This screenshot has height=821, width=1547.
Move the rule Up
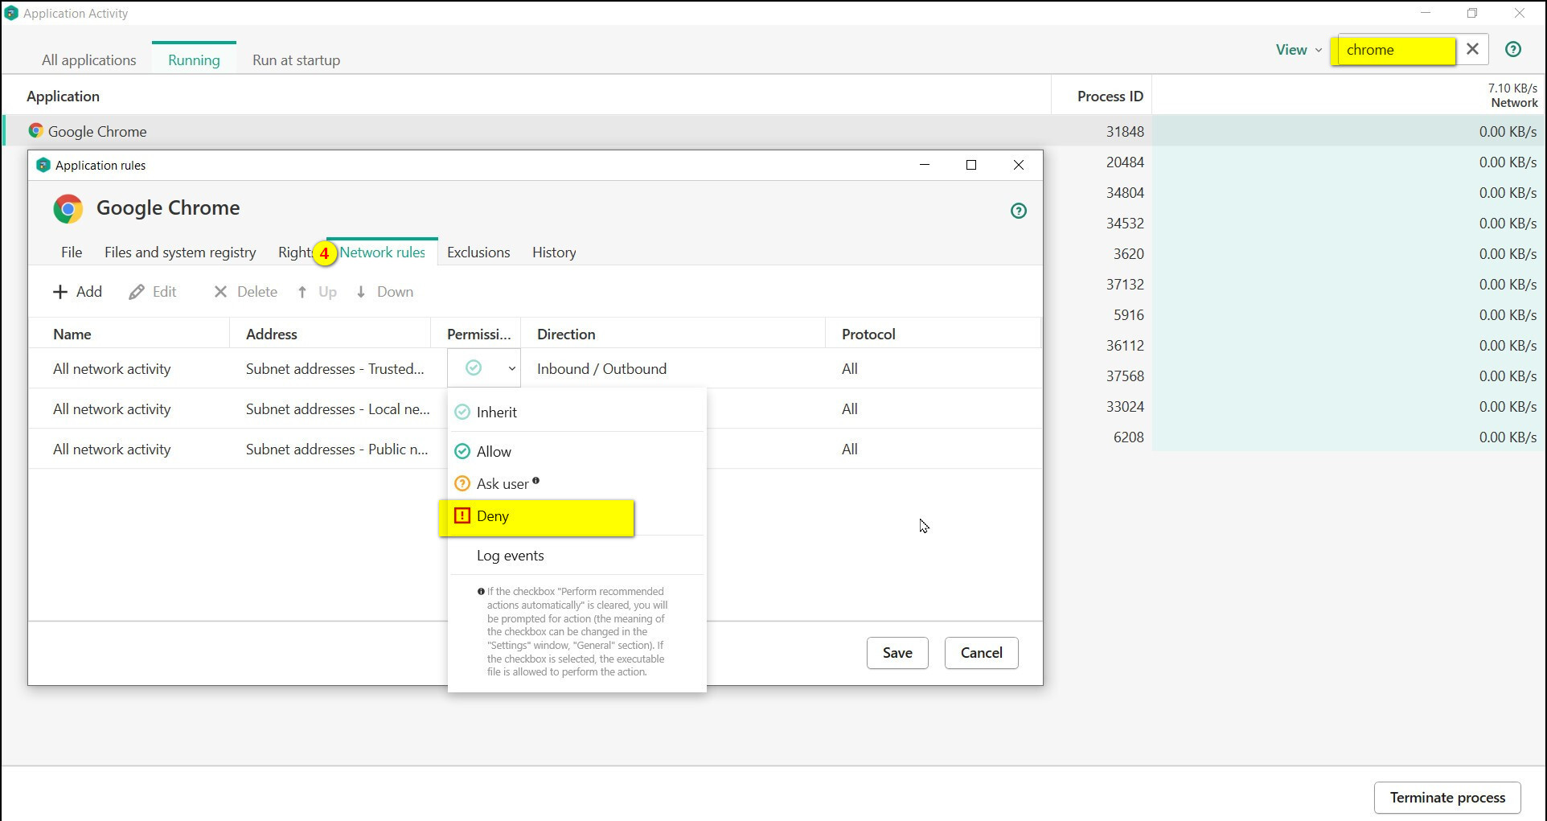pyautogui.click(x=317, y=292)
